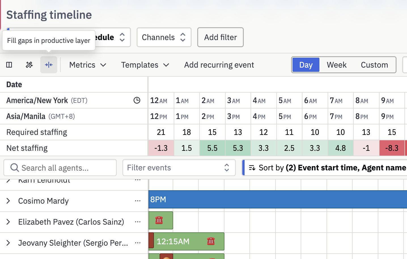The width and height of the screenshot is (407, 259).
Task: Click the 18 required staffing value
Action: [186, 132]
